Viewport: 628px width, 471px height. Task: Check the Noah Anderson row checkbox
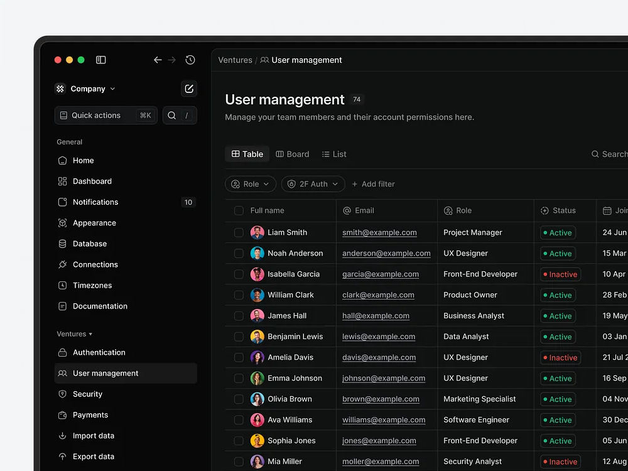[x=239, y=254]
